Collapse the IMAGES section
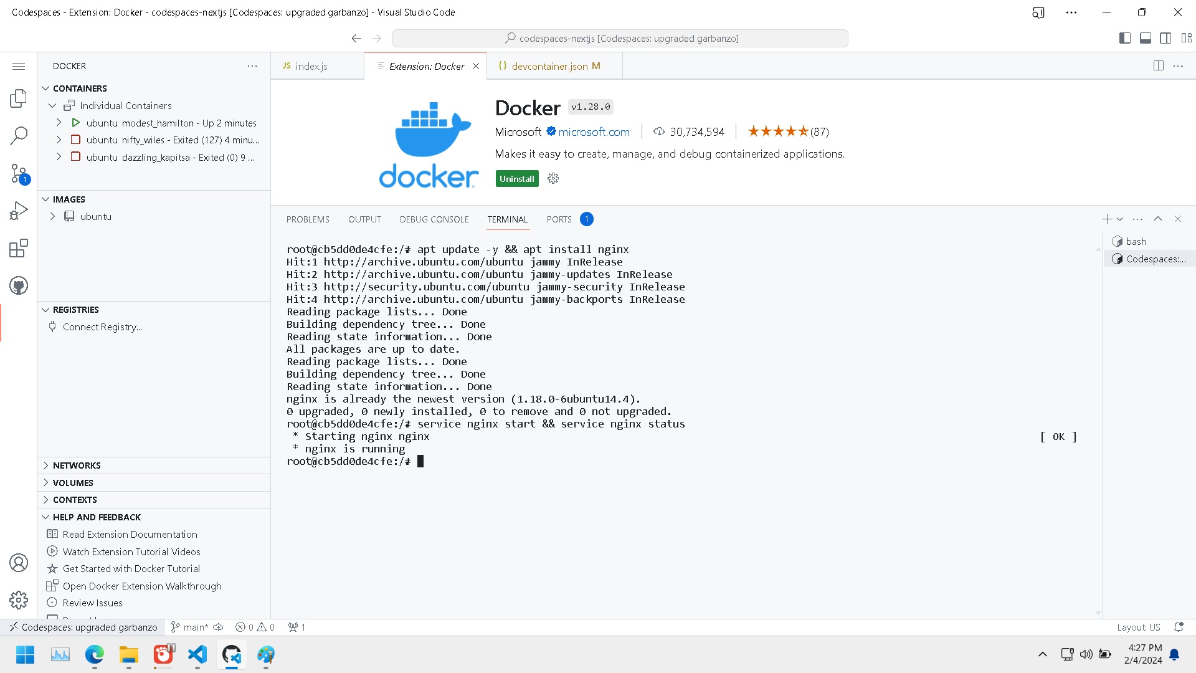Viewport: 1196px width, 673px height. pos(45,199)
